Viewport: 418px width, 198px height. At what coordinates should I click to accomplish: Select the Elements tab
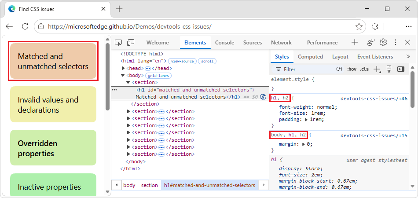pos(195,43)
